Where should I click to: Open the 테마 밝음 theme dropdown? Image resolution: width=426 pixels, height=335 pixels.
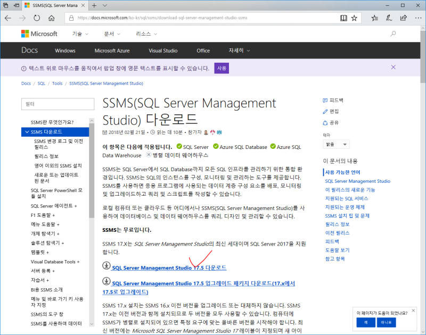point(335,144)
